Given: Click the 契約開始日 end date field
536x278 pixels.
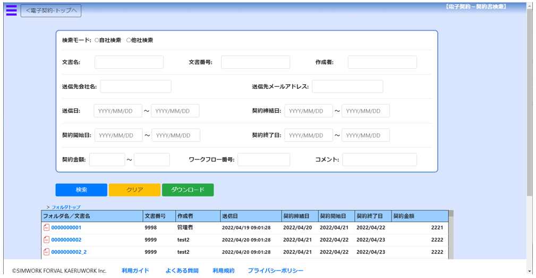Looking at the screenshot, I should [176, 135].
